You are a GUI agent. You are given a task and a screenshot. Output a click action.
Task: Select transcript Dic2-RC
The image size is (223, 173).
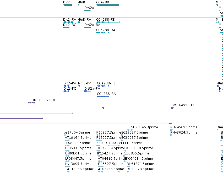69,25
